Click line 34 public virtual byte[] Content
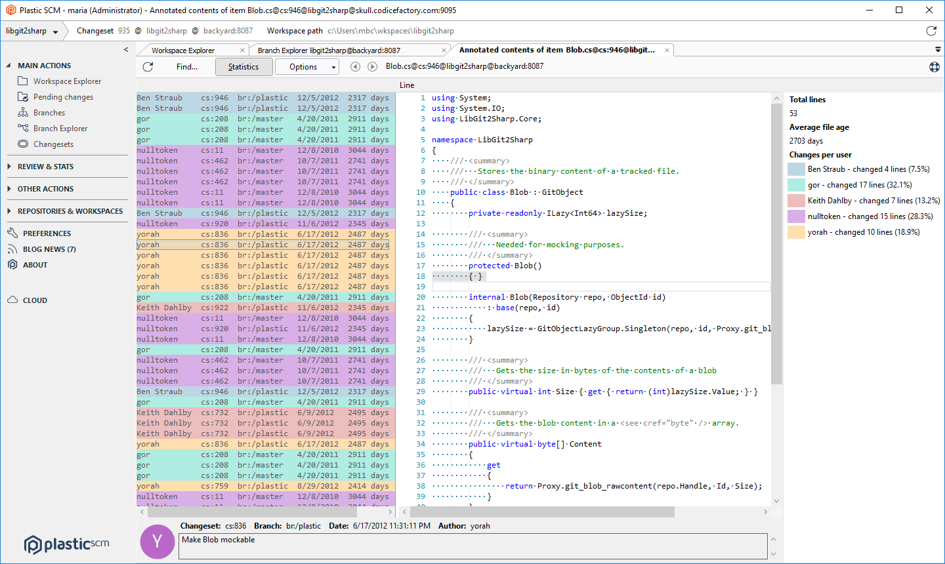 (535, 444)
